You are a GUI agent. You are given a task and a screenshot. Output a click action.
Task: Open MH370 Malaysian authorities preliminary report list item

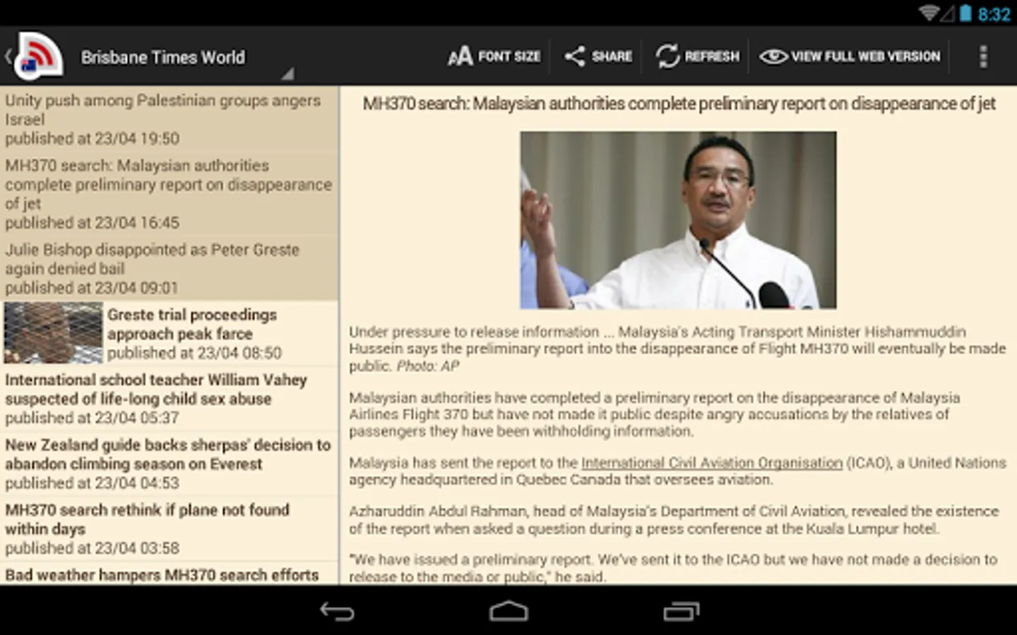point(169,193)
